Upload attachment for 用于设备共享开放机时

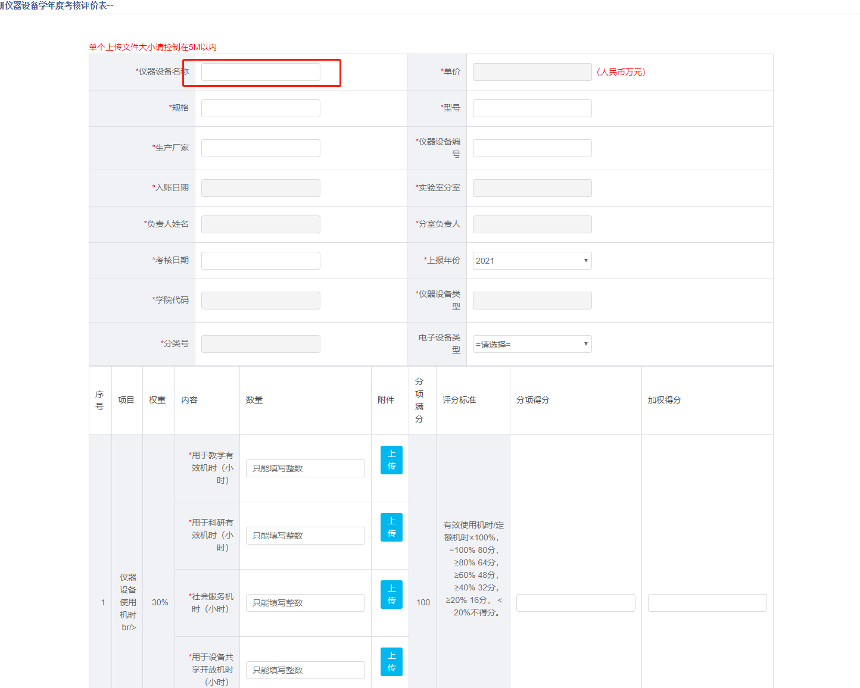[391, 662]
